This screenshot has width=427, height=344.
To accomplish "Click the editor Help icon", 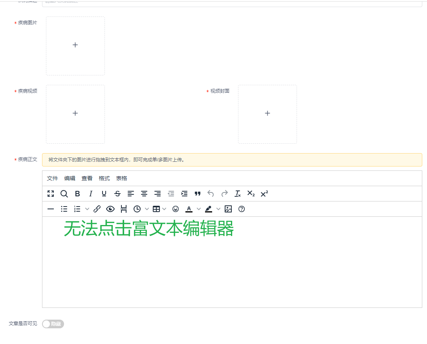I will [x=242, y=209].
